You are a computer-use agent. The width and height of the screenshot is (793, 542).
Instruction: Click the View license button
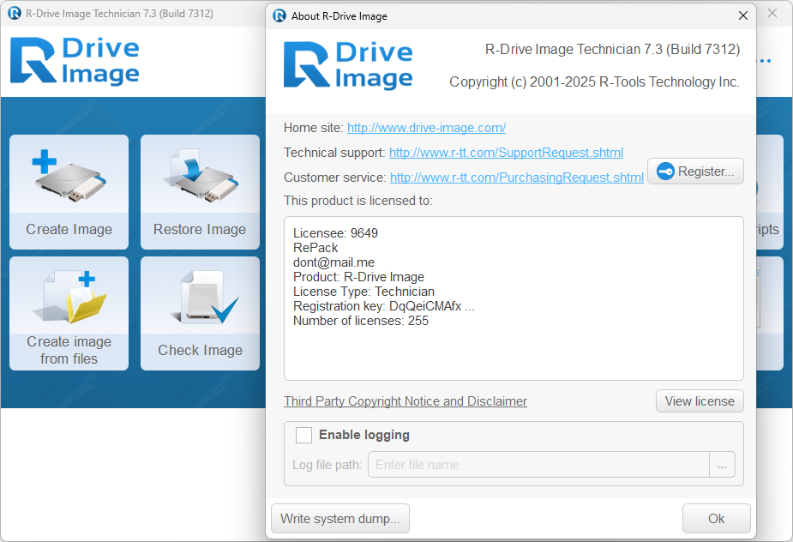tap(700, 401)
